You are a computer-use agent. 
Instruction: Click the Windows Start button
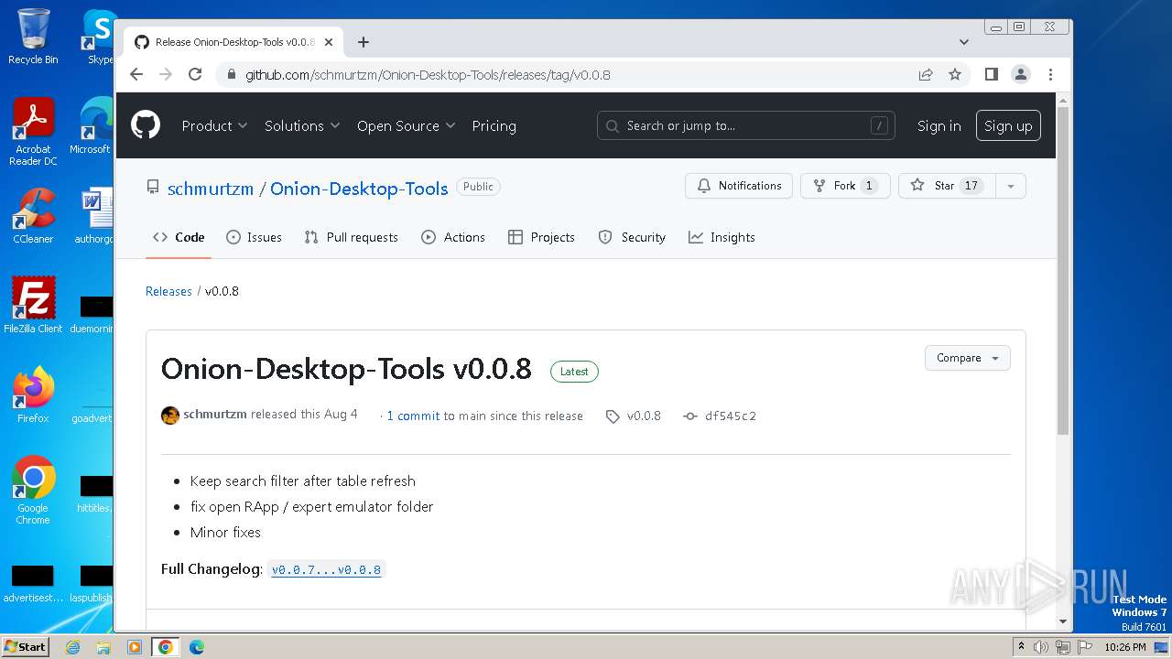25,646
